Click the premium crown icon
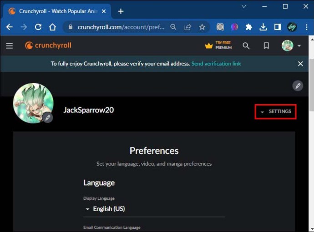The image size is (314, 232). (209, 46)
